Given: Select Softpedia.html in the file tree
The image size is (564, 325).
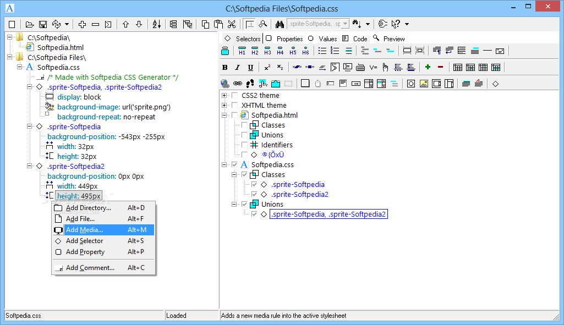Looking at the screenshot, I should (60, 47).
